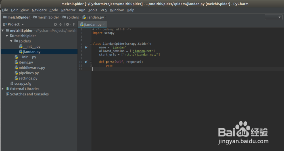Click the jiandan.py breadcrumb
284x151 pixels.
93,17
